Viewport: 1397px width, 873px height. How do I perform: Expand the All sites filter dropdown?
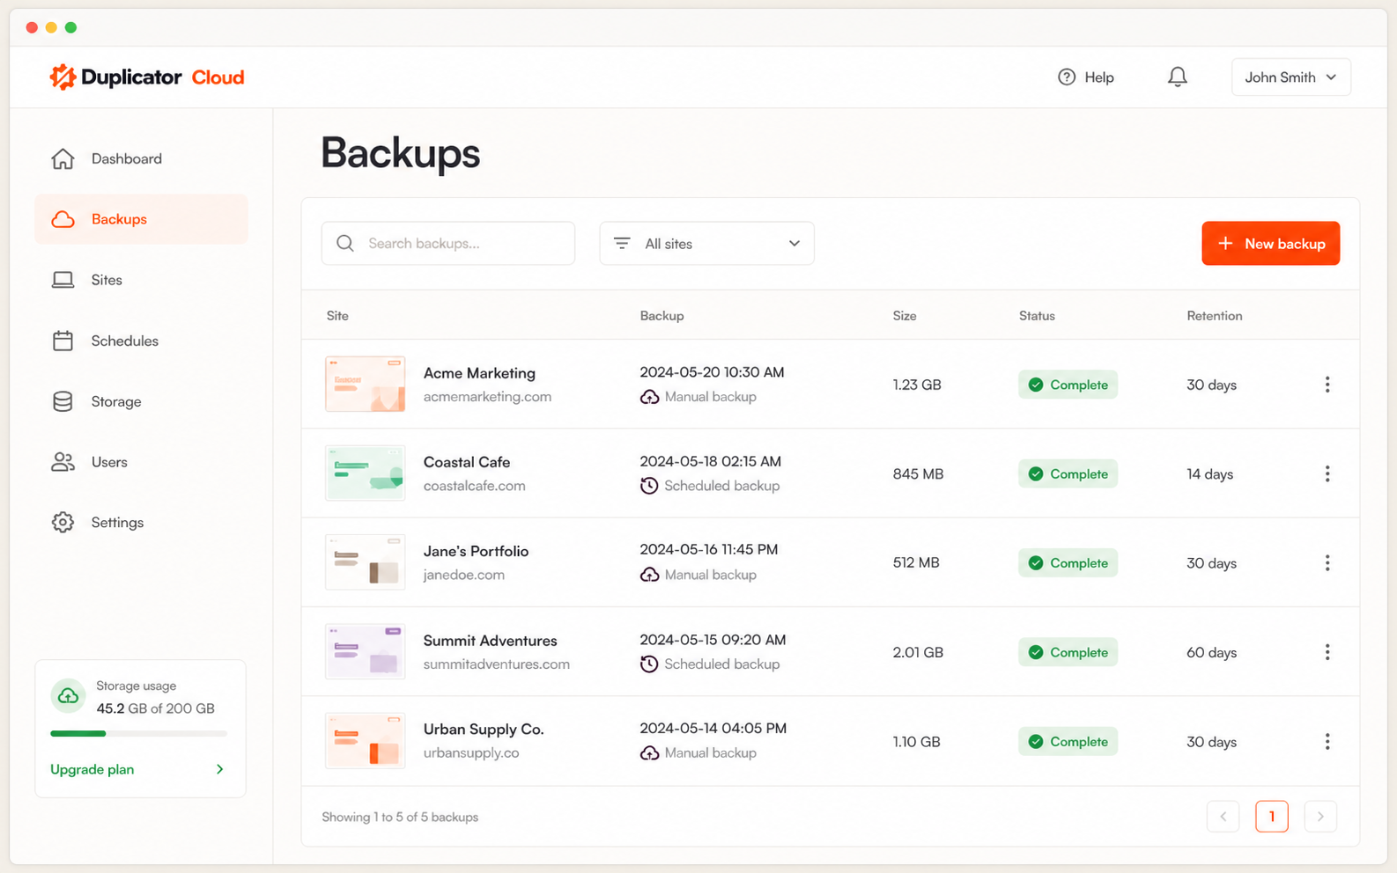[x=706, y=243]
